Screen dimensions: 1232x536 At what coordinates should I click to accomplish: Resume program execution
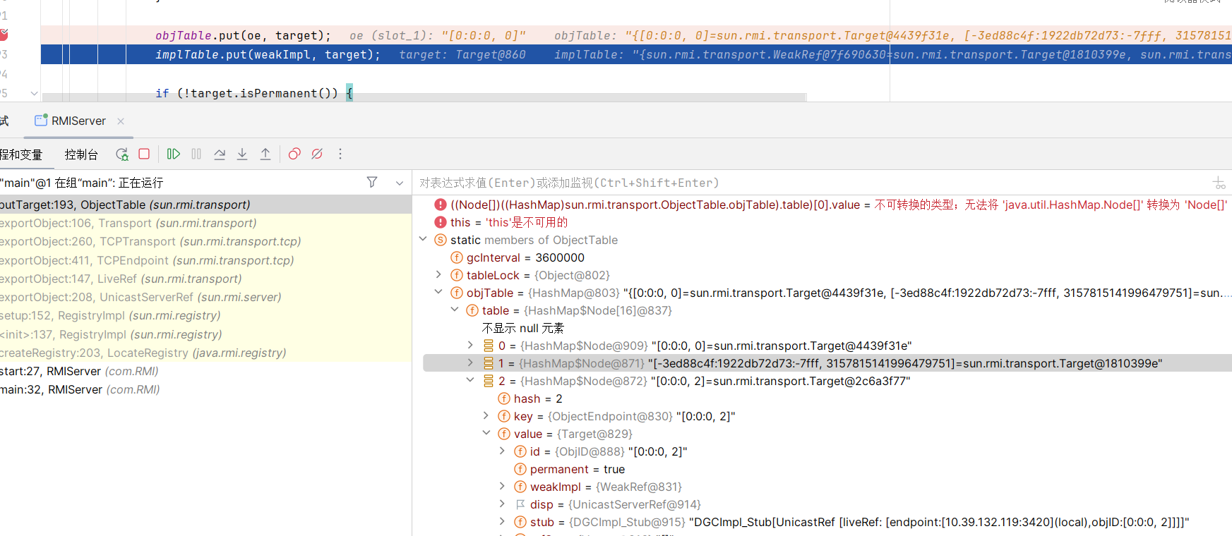pos(174,154)
